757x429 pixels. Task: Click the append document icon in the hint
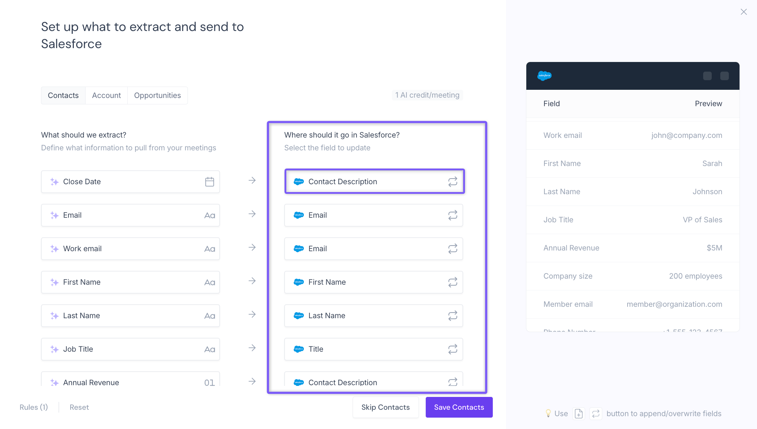point(579,414)
